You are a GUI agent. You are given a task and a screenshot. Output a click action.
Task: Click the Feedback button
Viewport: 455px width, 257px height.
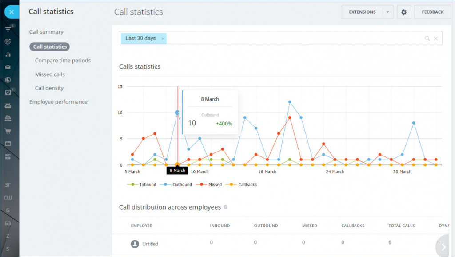(432, 12)
